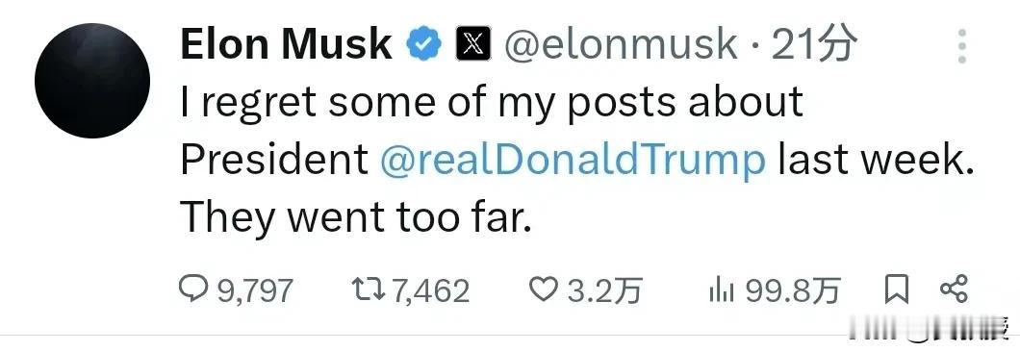Click the 7,462 repost count
Viewport: 1020px width, 352px height.
(x=430, y=290)
